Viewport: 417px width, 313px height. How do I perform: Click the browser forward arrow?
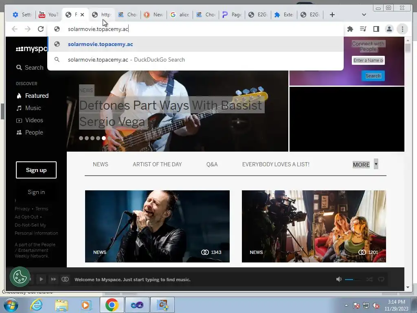click(x=28, y=29)
